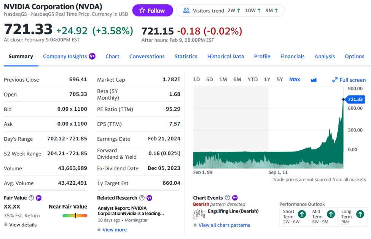The width and height of the screenshot is (371, 239).
Task: Click the Engulfing Line pattern icon
Action: tap(199, 214)
